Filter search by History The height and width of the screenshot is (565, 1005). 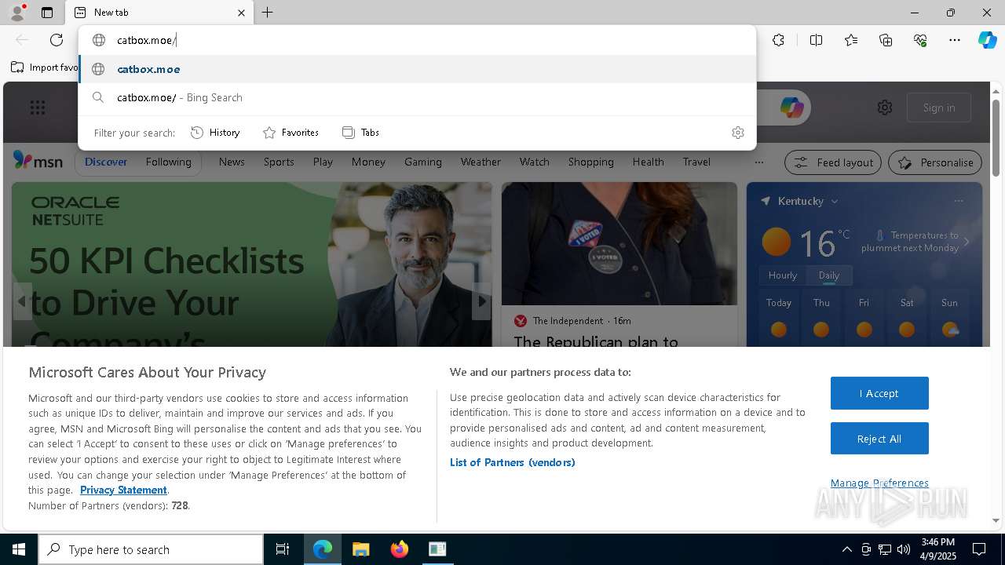click(x=215, y=133)
